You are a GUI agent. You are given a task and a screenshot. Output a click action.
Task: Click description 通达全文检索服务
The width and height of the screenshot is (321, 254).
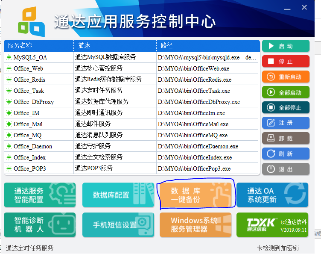pyautogui.click(x=99, y=157)
